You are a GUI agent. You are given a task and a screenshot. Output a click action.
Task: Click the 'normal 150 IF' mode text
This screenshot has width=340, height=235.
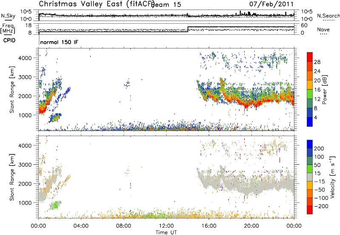59,42
